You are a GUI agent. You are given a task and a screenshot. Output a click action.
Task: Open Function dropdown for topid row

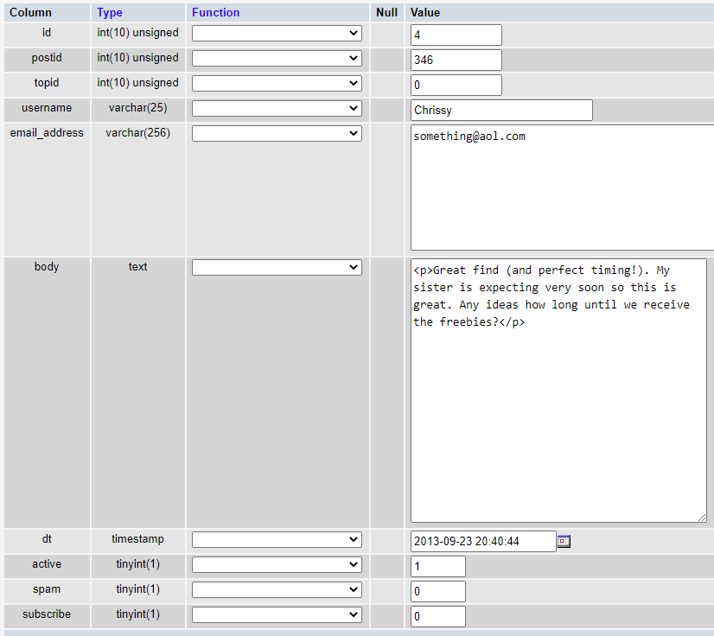click(x=277, y=83)
